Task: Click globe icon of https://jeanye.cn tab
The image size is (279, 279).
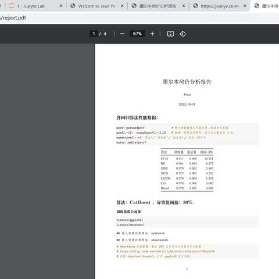Action: [195, 6]
